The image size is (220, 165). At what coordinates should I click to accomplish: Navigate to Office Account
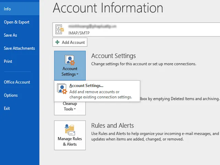click(17, 82)
